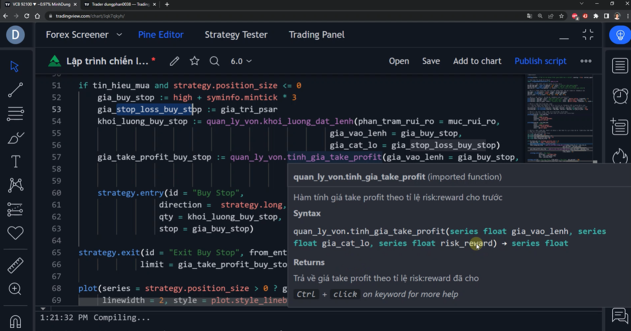Click Add to chart button
This screenshot has height=331, width=631.
pyautogui.click(x=477, y=61)
